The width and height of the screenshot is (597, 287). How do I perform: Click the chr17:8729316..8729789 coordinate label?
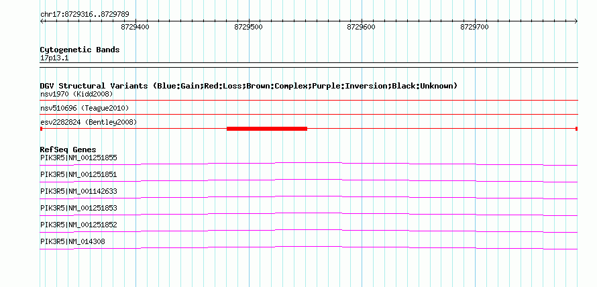85,14
